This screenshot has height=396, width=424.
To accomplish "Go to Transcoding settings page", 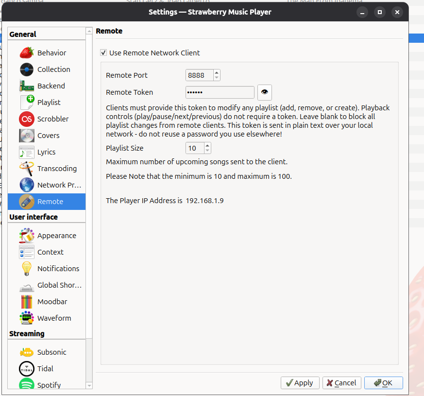I will pos(47,168).
